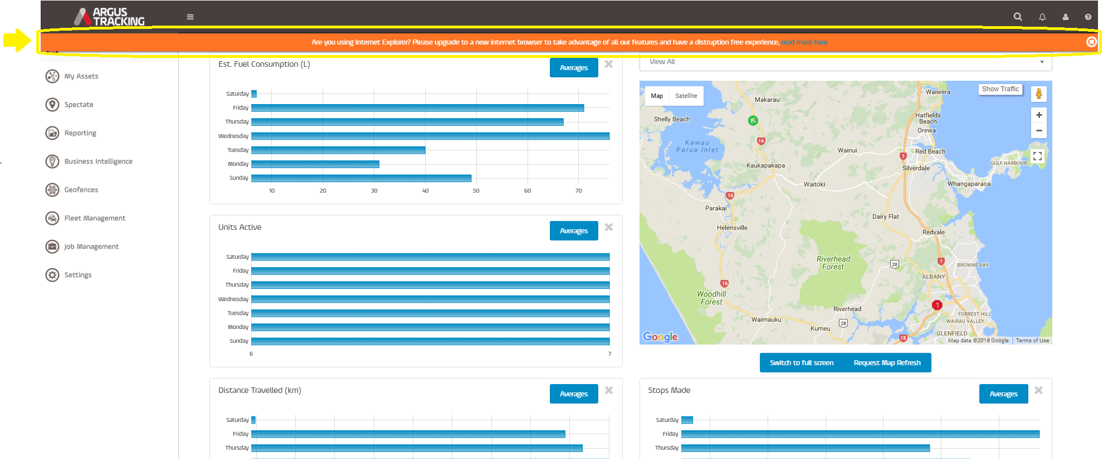Click the Friday Stops Made bar

[860, 434]
